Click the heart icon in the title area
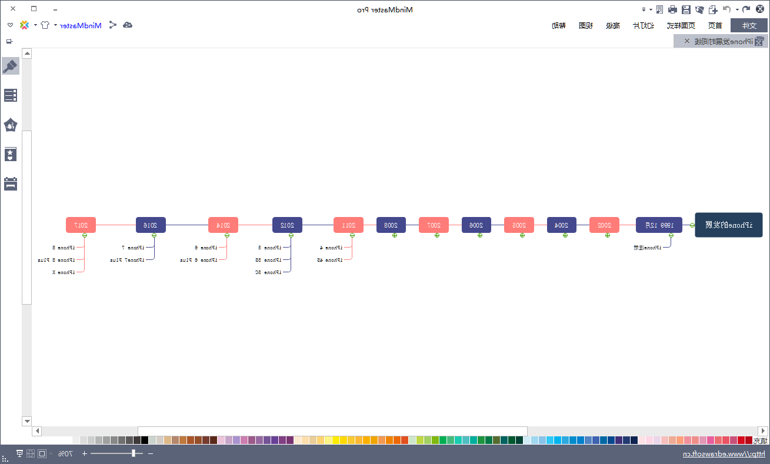 (x=10, y=25)
